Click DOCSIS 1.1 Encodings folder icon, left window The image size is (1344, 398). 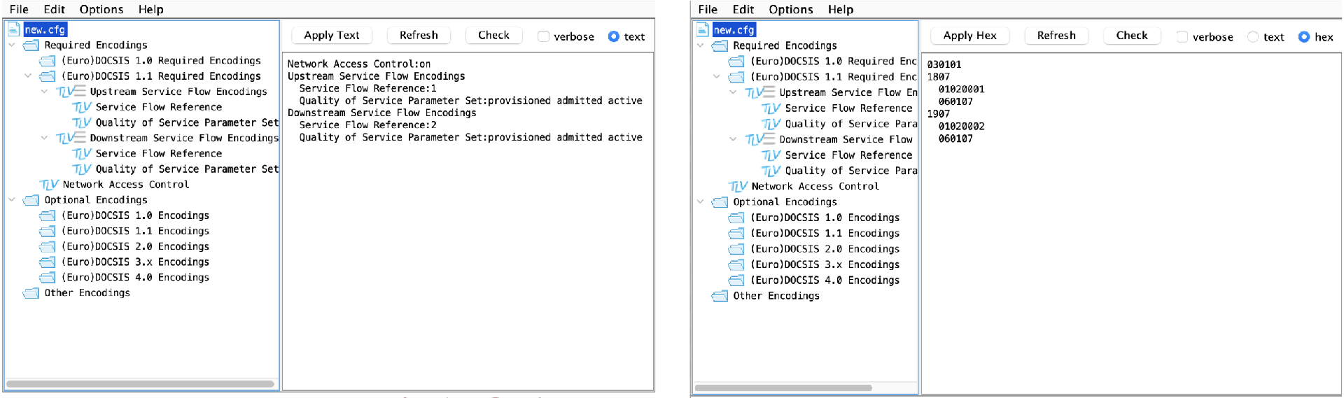click(x=48, y=231)
